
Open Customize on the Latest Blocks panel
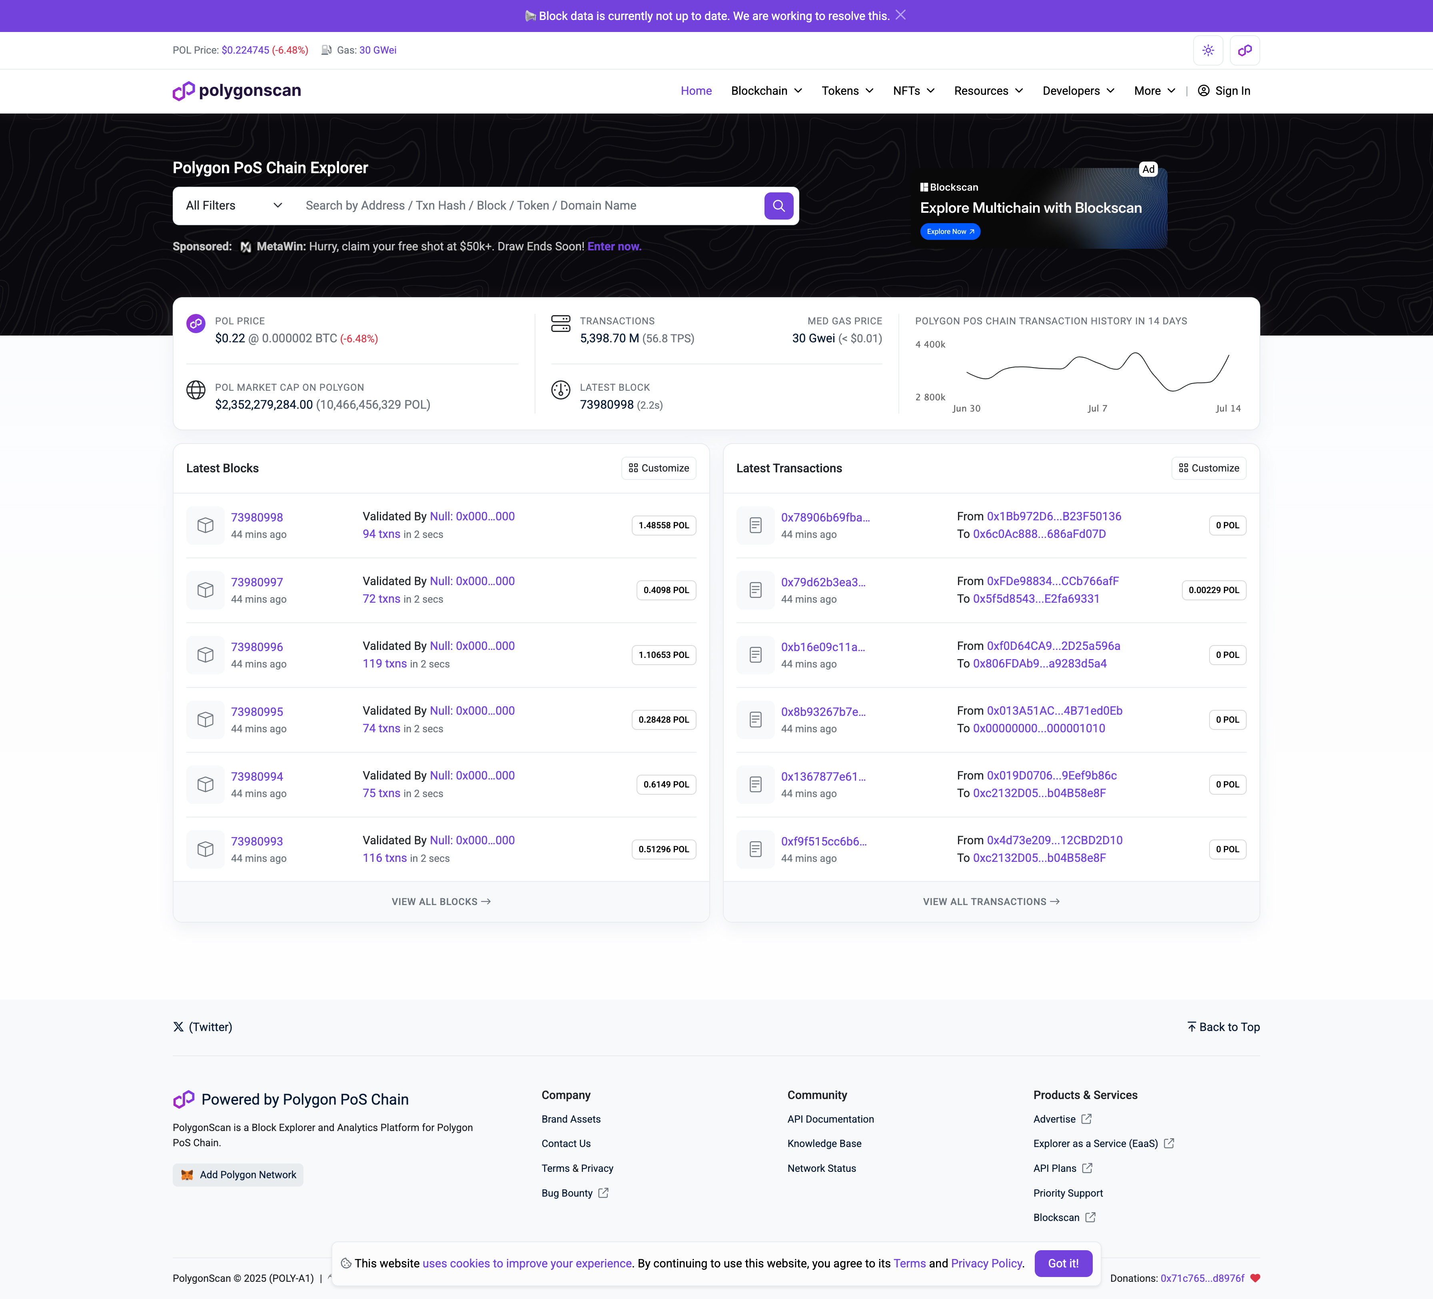coord(657,468)
